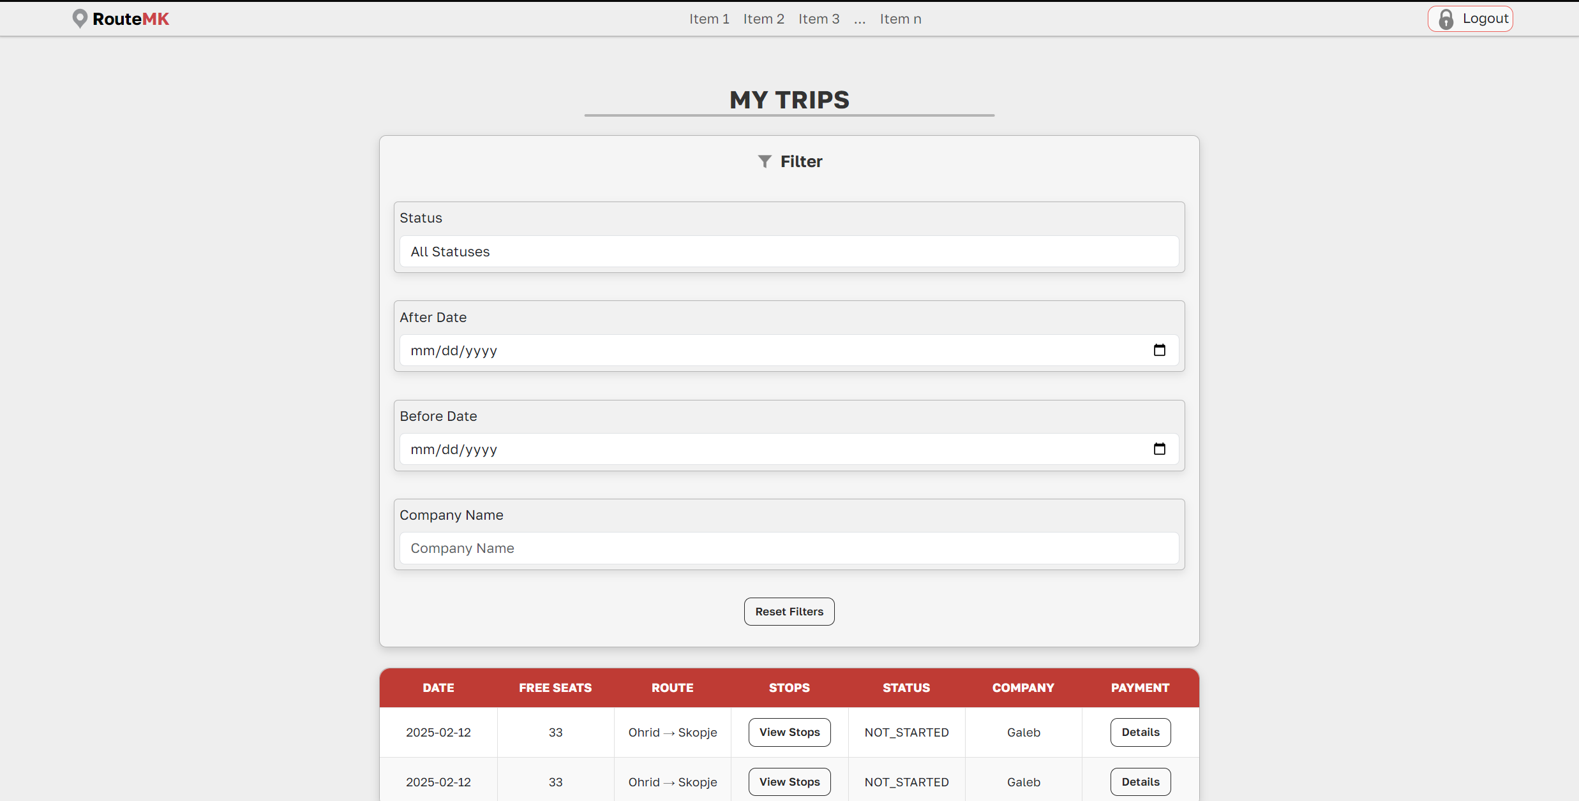Focus the Company Name text field
Screen dimensions: 1579x801
[x=789, y=548]
